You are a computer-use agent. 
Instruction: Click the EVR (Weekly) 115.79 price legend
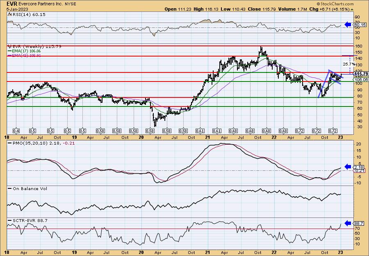pos(34,47)
